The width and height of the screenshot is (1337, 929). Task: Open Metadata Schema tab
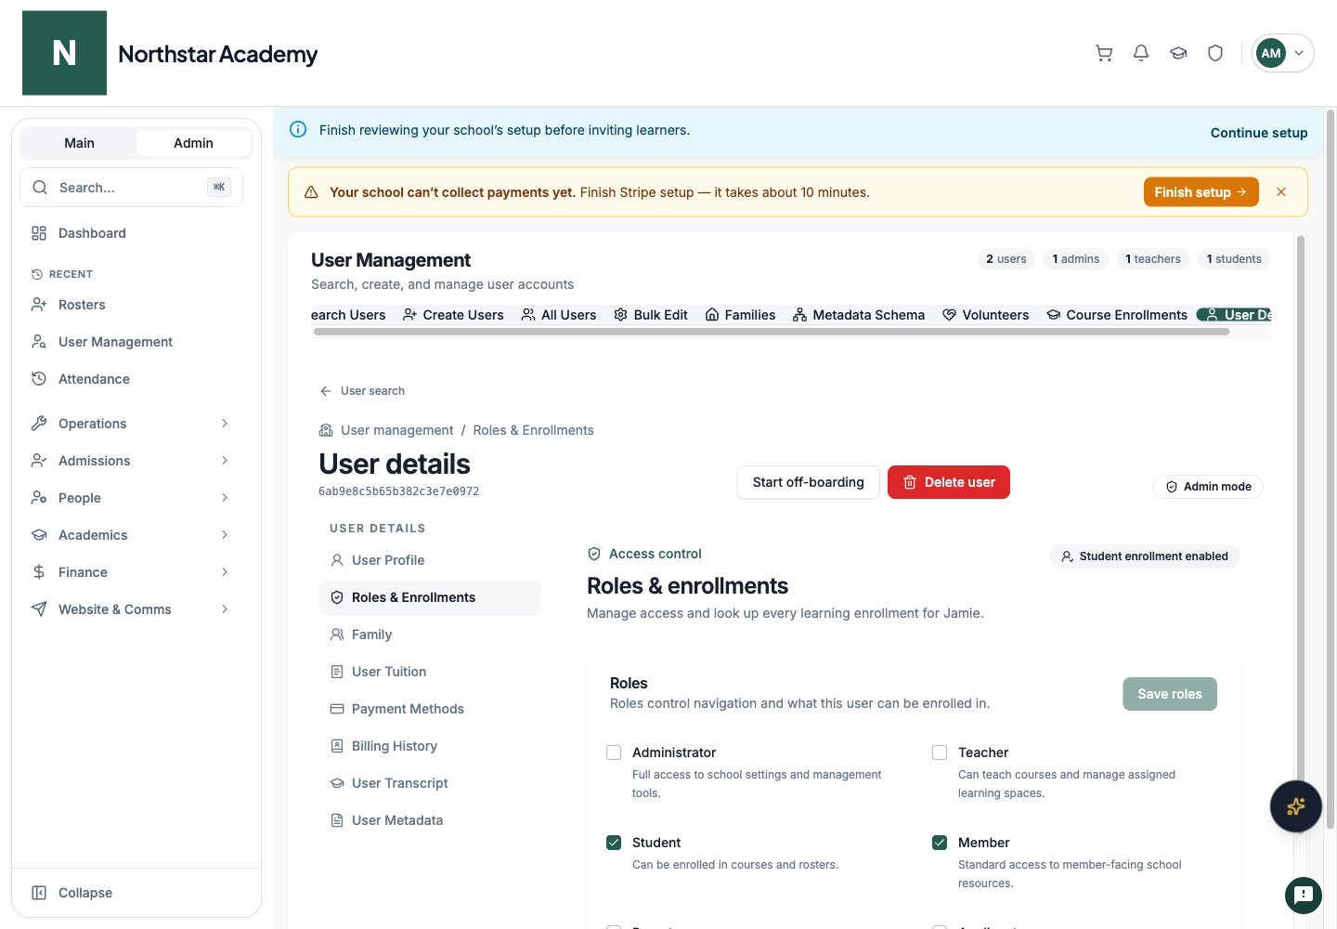point(859,315)
